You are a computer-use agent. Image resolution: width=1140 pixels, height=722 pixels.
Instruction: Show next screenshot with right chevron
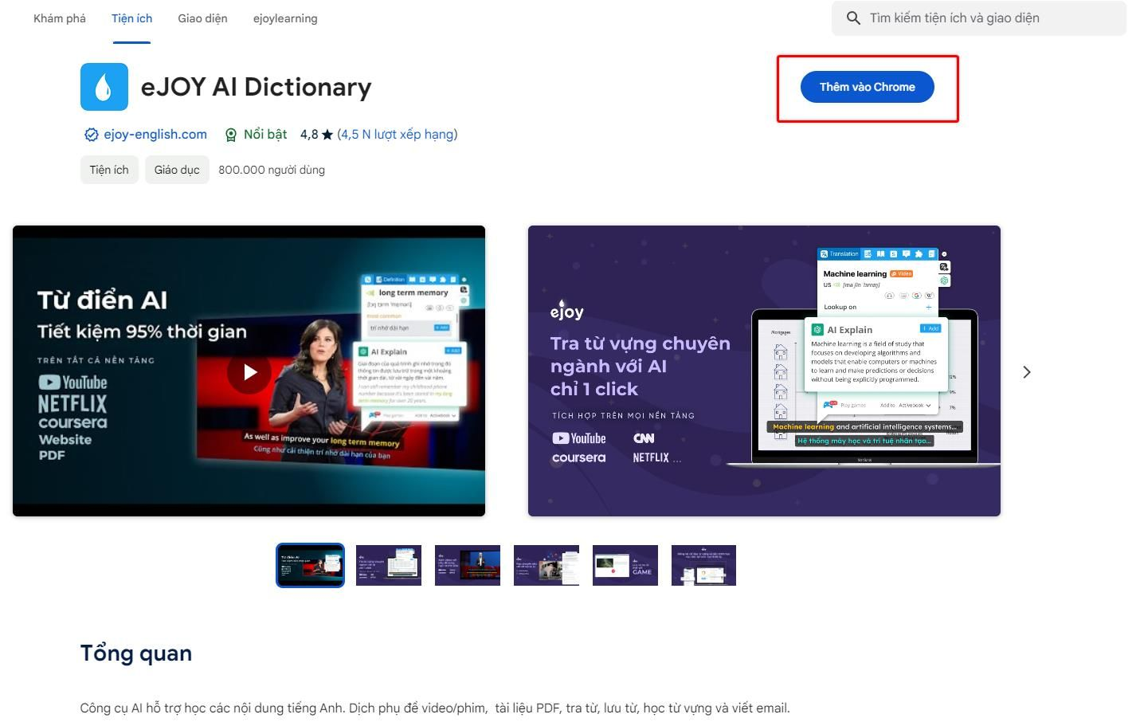(1027, 372)
